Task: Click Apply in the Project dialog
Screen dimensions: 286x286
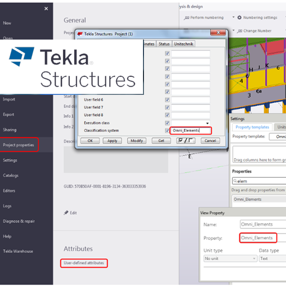Action: click(112, 141)
